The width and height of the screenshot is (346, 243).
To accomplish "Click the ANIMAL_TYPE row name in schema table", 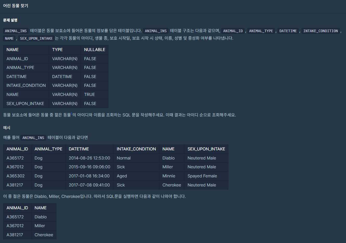I will coord(20,67).
